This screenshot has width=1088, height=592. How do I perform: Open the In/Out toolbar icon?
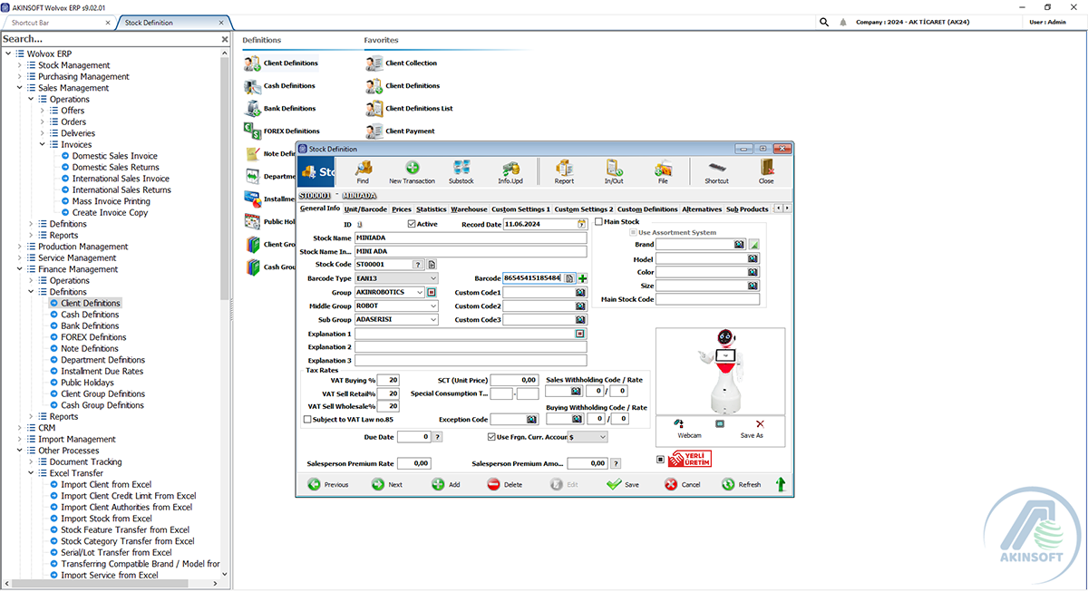pyautogui.click(x=614, y=168)
